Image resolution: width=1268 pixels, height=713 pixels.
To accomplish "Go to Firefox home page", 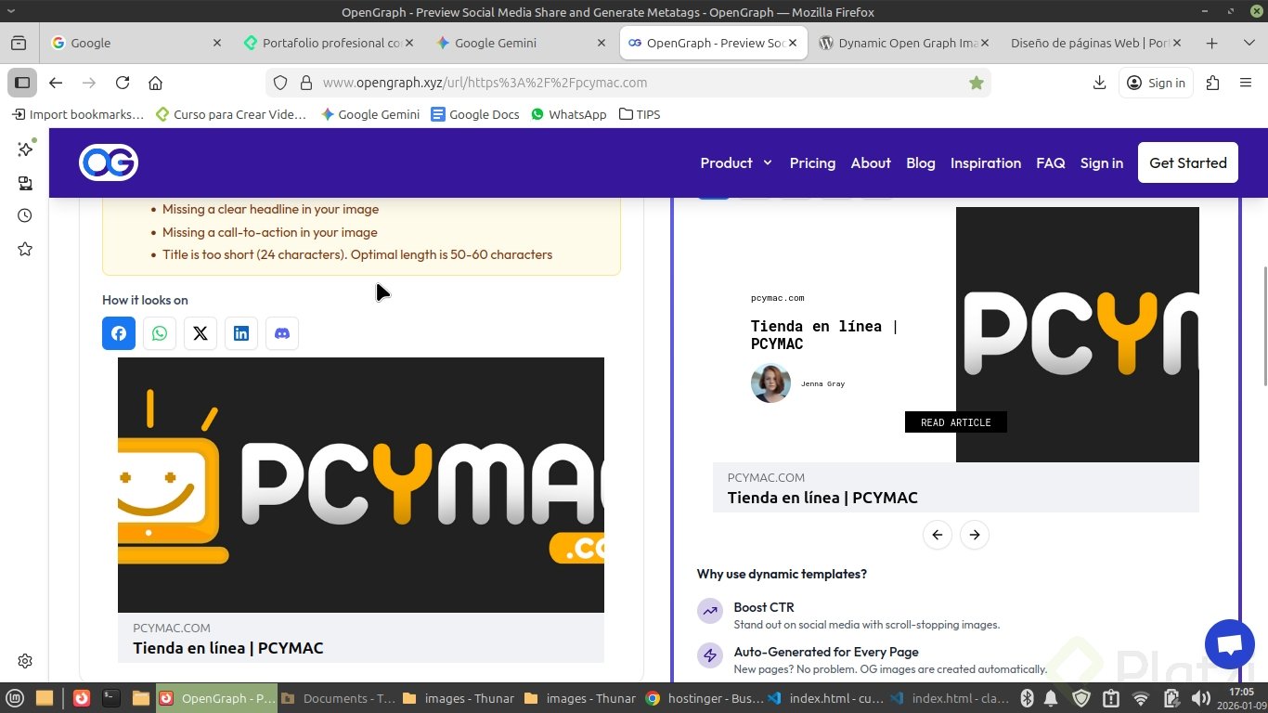I will [156, 83].
